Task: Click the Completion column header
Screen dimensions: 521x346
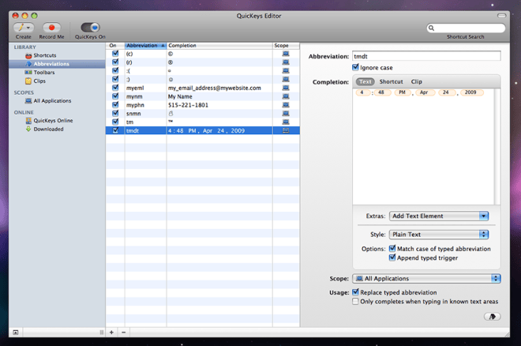Action: [219, 45]
